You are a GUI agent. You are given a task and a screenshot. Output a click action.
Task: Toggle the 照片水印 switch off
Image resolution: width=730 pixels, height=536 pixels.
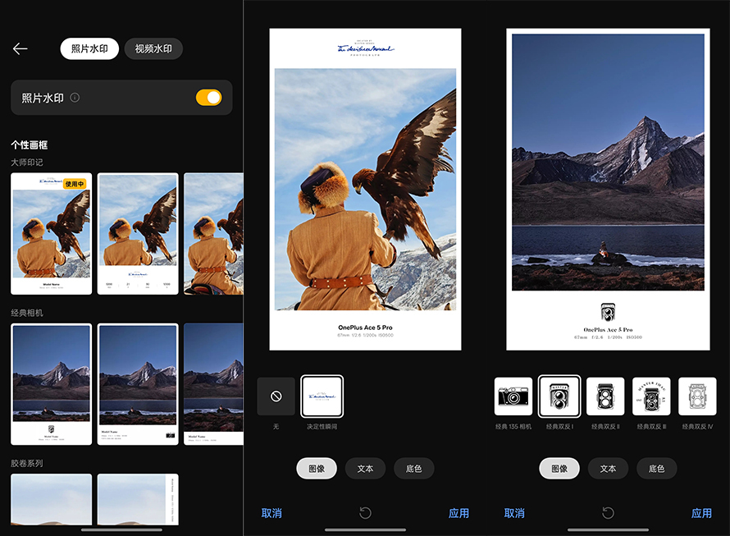click(x=208, y=98)
